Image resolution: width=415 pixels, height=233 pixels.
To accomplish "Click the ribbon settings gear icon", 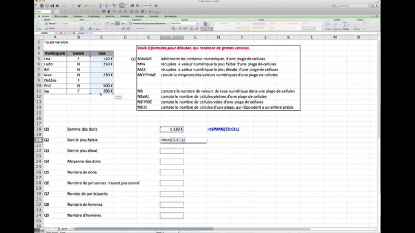I will coord(377,16).
